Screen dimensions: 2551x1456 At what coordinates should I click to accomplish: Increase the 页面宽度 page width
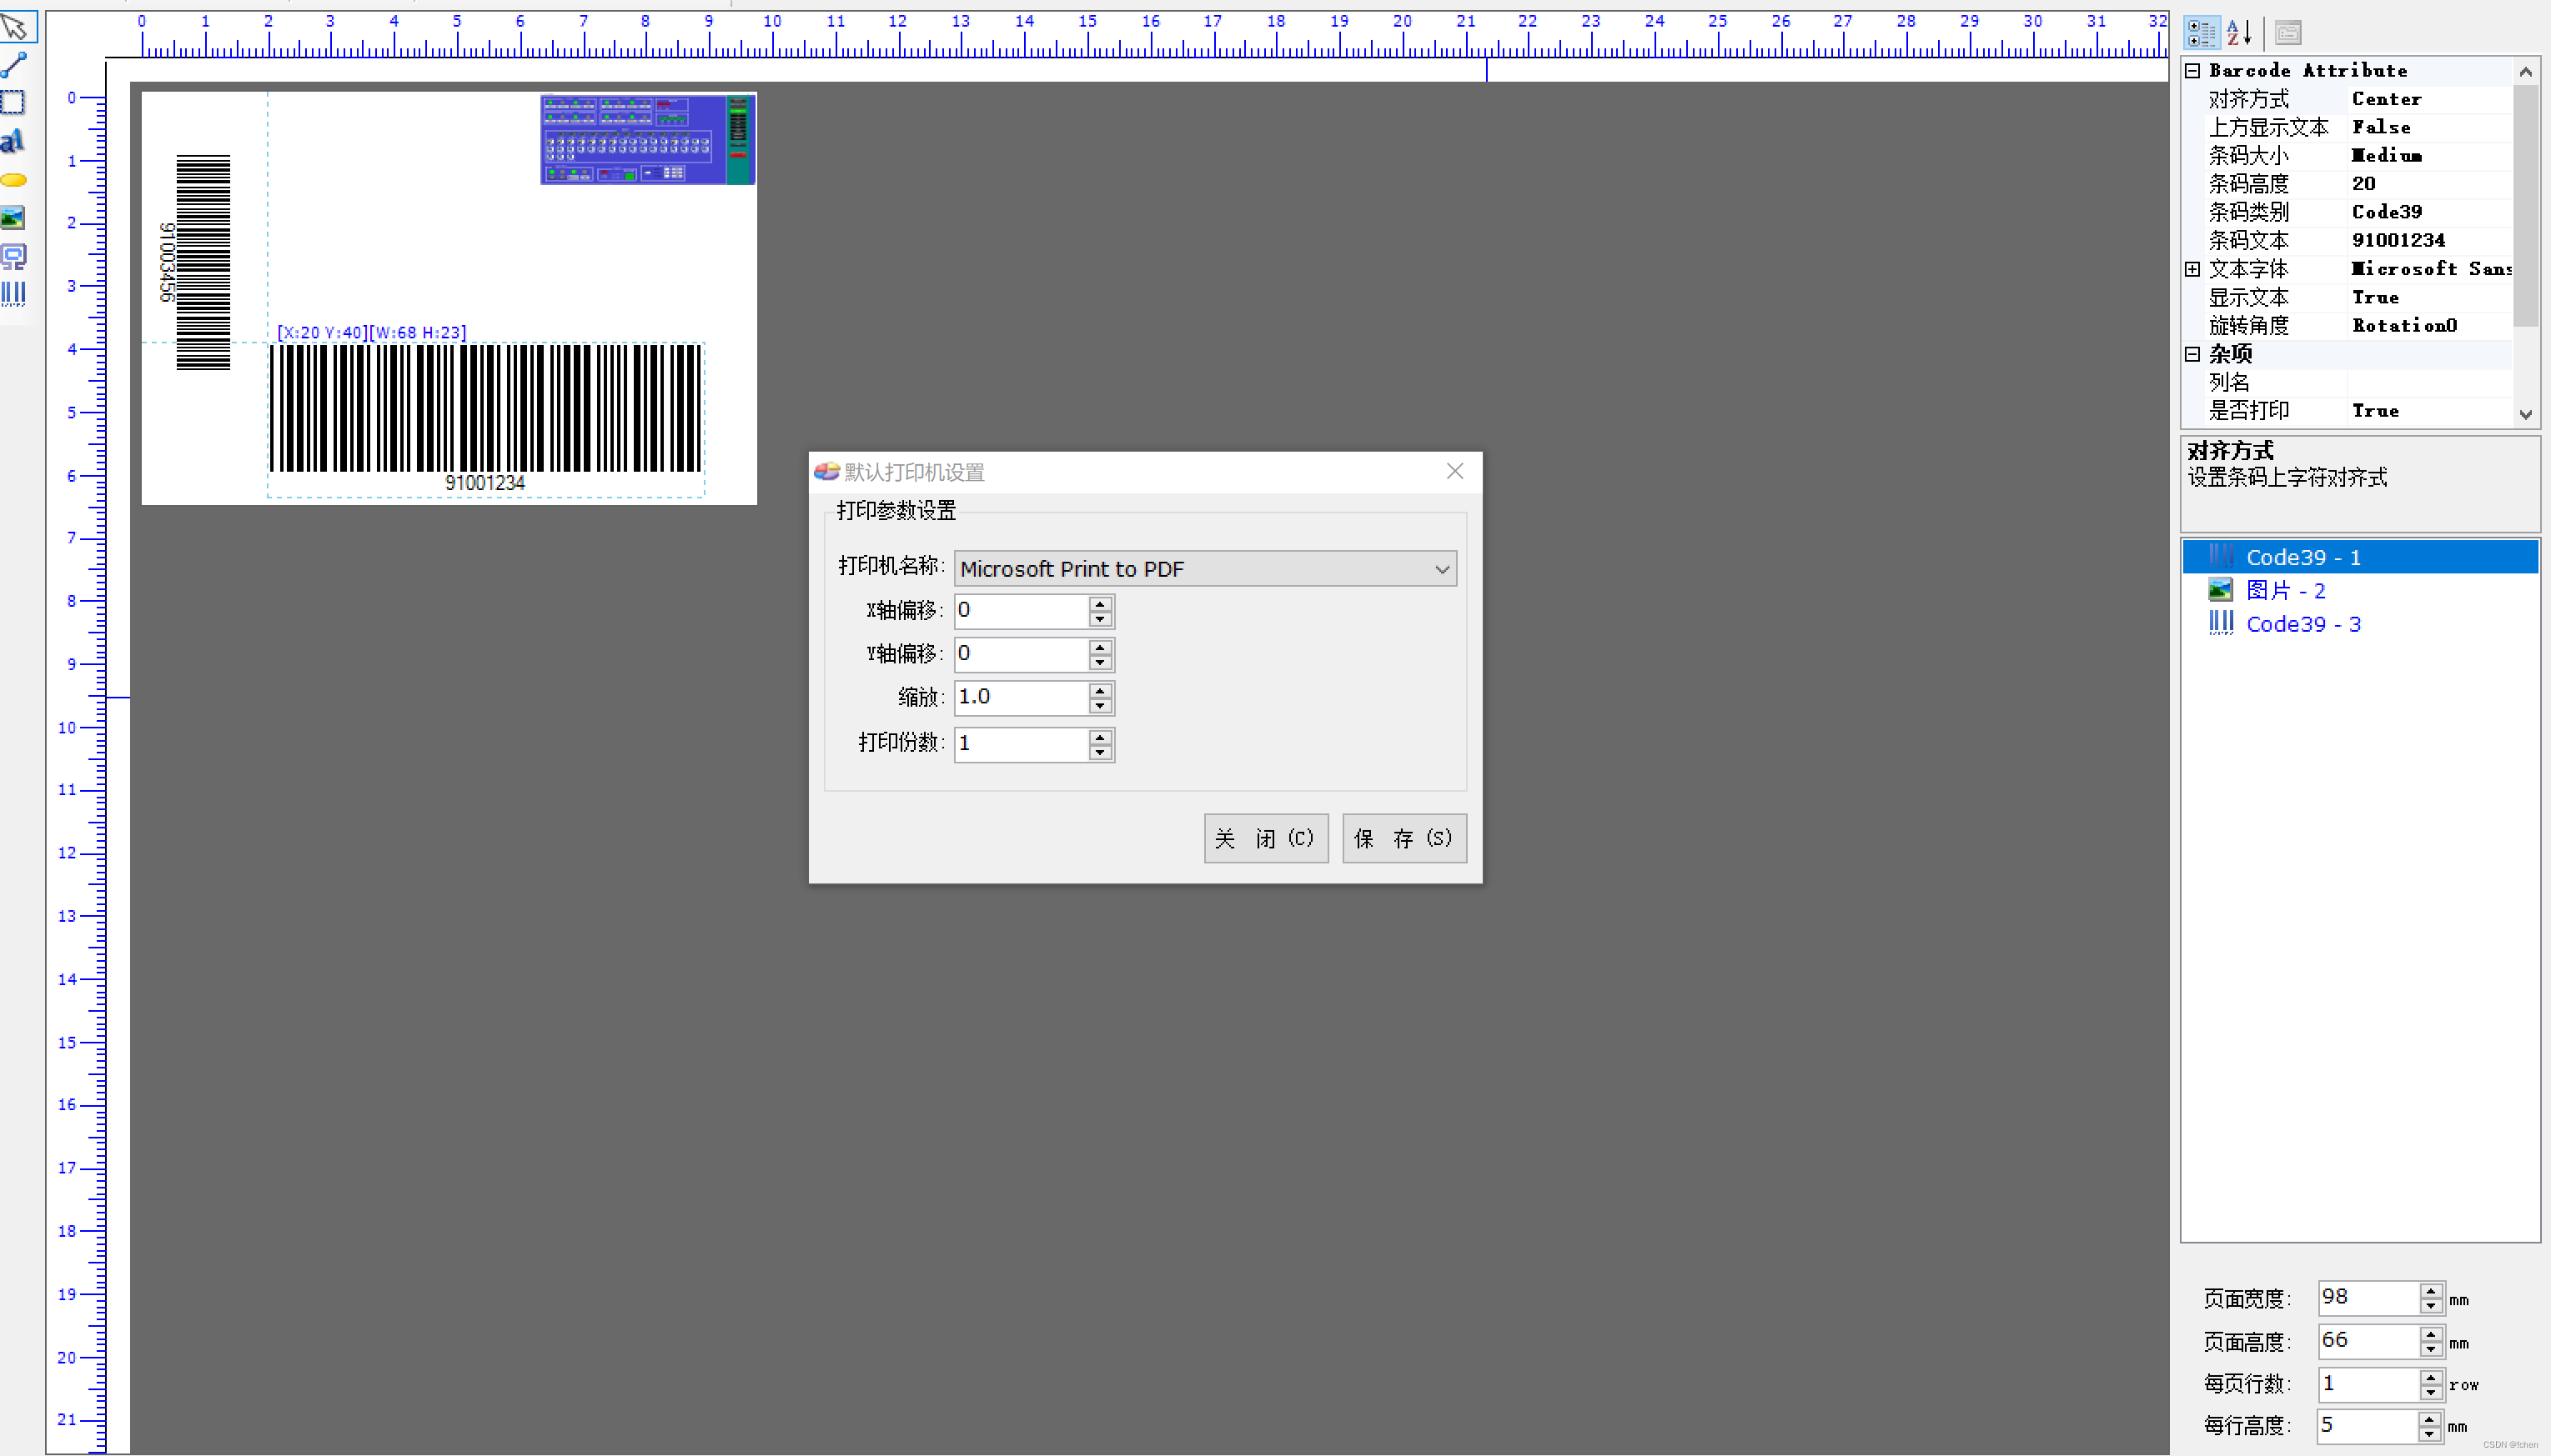click(2430, 1291)
